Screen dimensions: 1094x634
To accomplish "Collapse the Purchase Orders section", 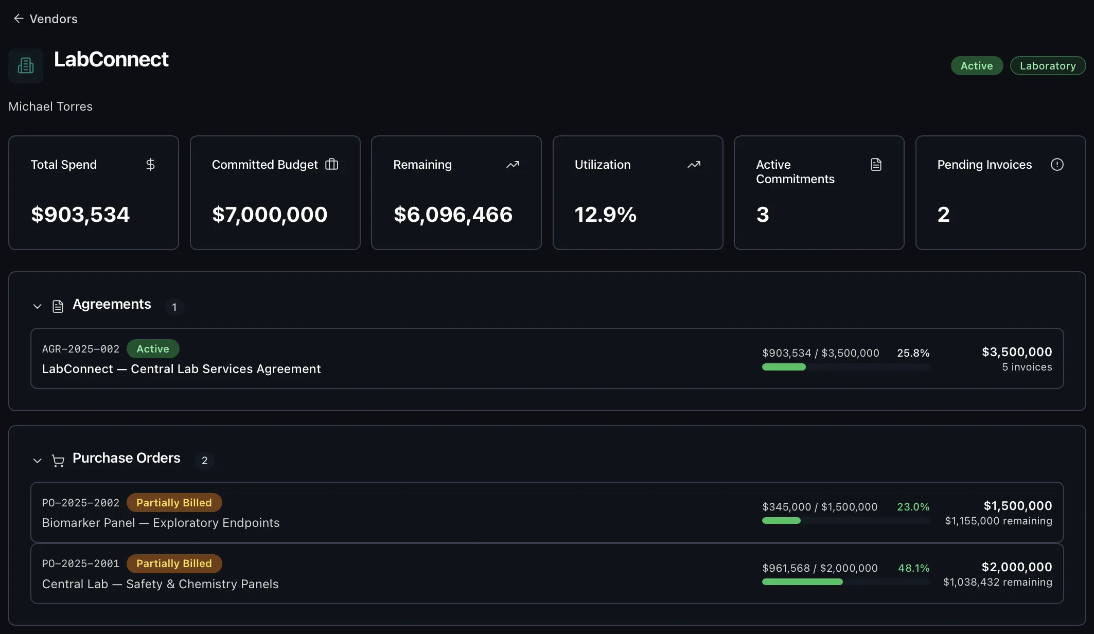I will click(x=37, y=461).
